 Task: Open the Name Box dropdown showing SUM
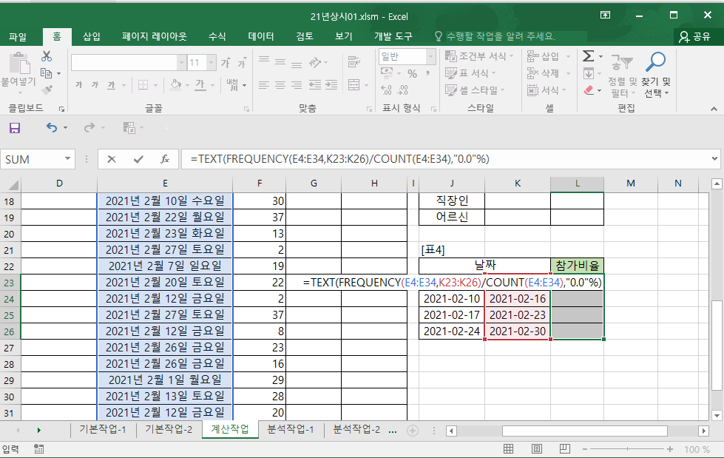click(68, 159)
